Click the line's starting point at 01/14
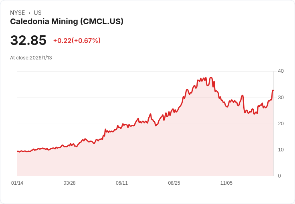This screenshot has height=204, width=295. click(18, 151)
